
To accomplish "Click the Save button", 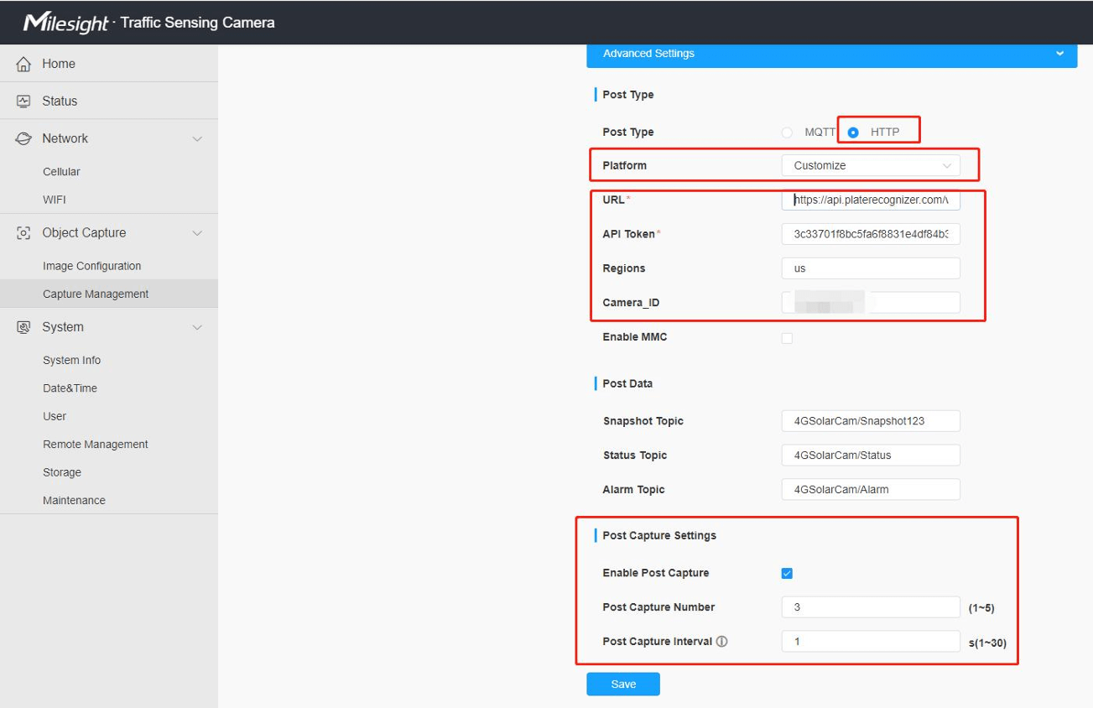I will 622,685.
